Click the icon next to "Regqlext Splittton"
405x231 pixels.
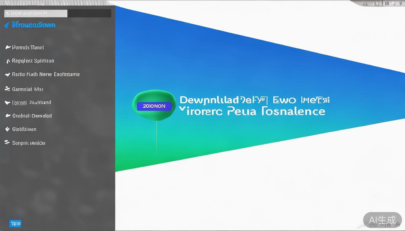pos(8,61)
